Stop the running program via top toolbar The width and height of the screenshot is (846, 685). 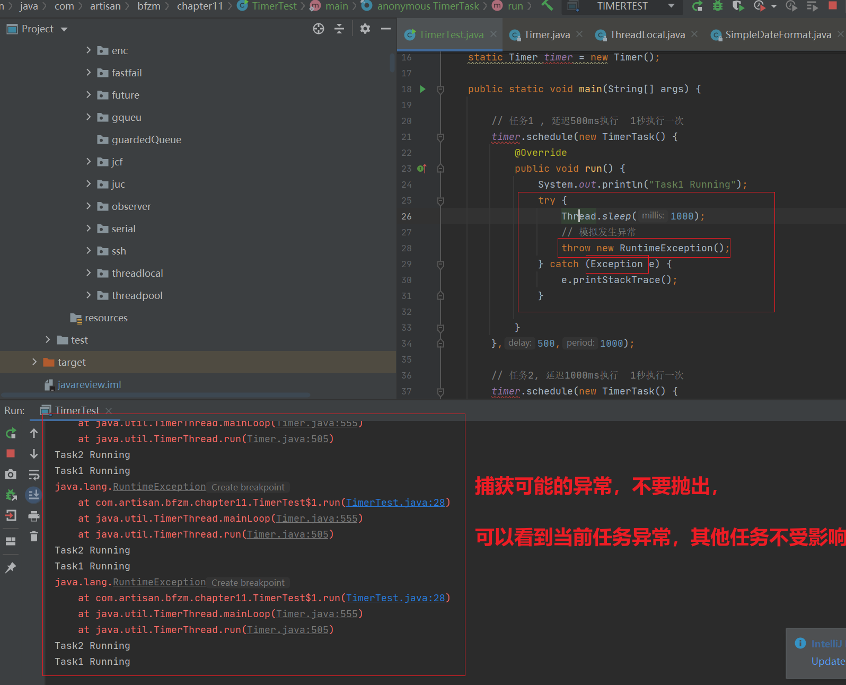tap(833, 5)
